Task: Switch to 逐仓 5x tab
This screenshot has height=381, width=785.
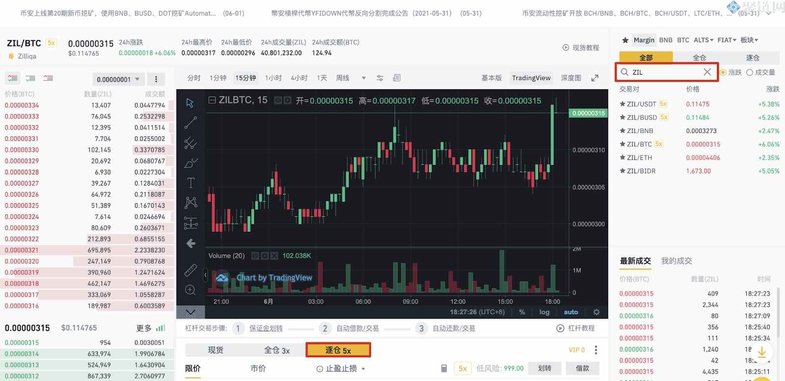Action: pyautogui.click(x=338, y=350)
